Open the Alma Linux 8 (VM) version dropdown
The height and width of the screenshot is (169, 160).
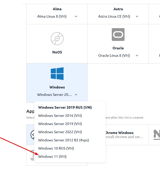[x=76, y=16]
